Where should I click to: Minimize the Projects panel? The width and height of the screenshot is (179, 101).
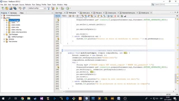[x=52, y=13]
